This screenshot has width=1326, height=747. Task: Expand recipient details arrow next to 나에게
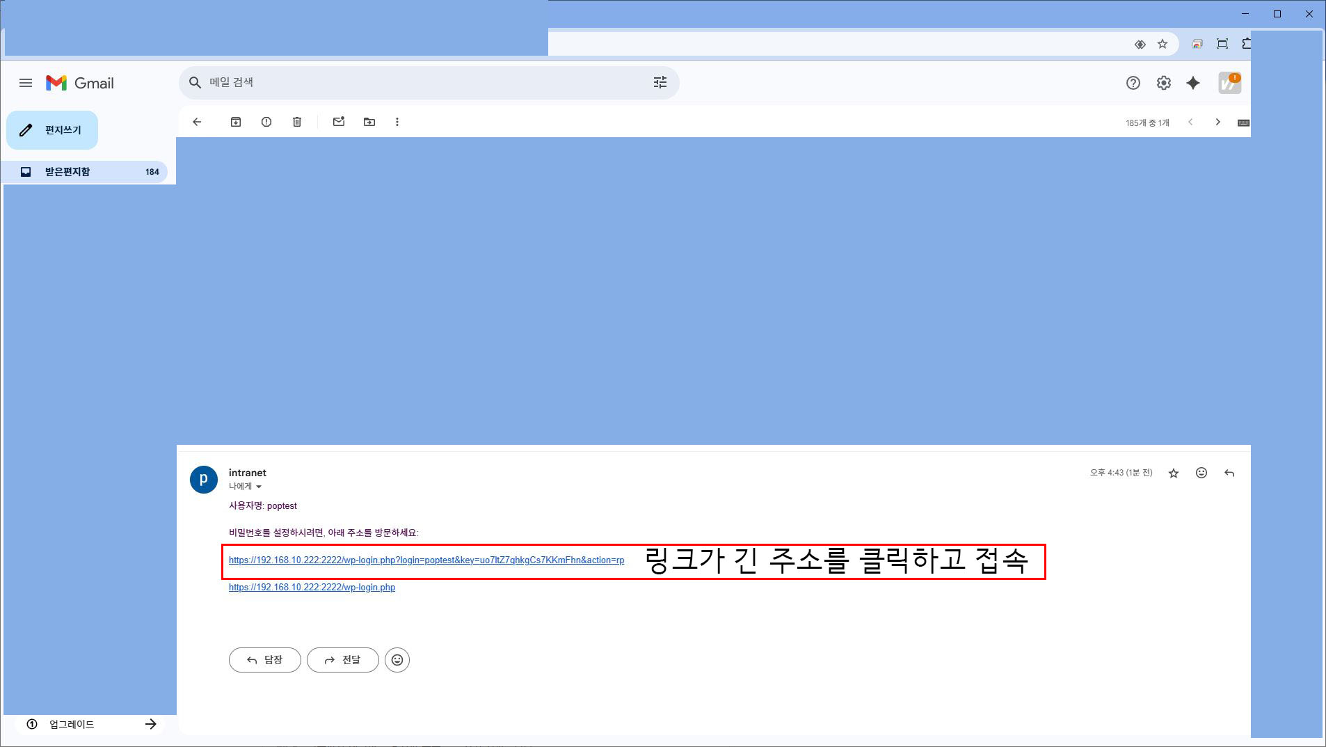pos(259,487)
